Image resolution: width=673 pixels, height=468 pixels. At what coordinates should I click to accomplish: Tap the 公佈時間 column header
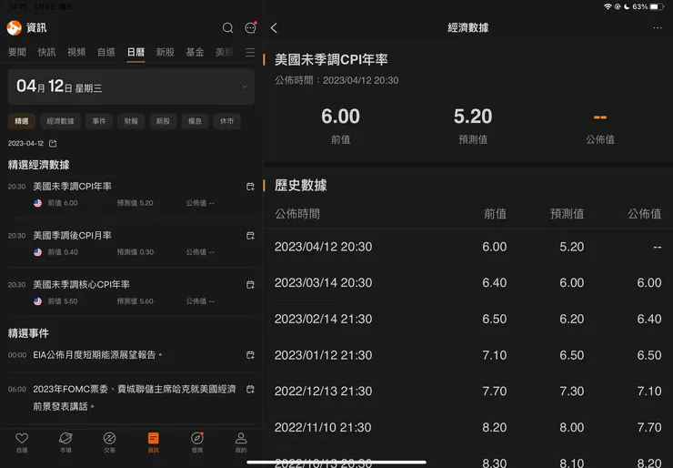pos(297,214)
